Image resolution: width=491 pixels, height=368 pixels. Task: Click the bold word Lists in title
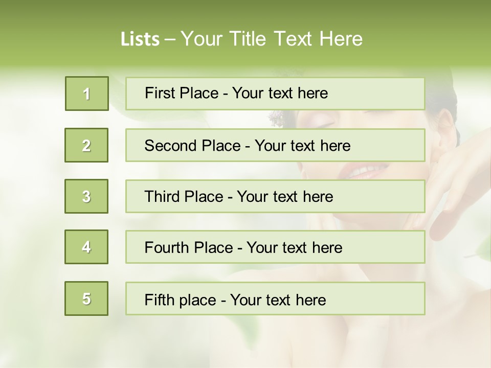click(140, 39)
